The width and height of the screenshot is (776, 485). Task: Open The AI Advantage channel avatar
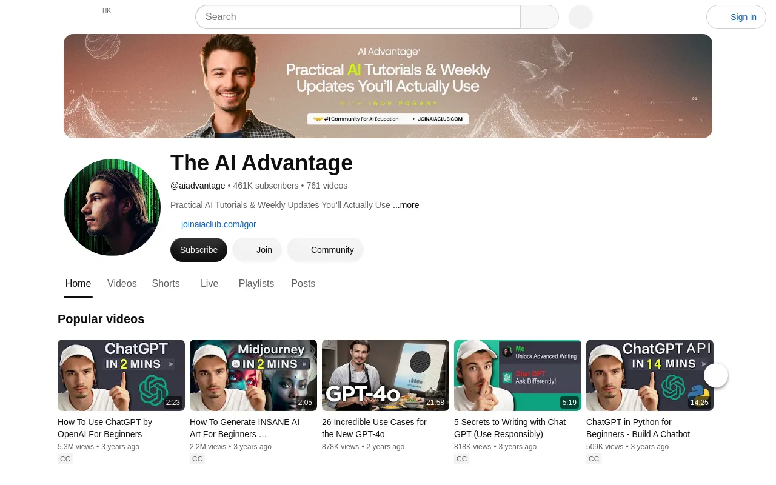tap(112, 207)
